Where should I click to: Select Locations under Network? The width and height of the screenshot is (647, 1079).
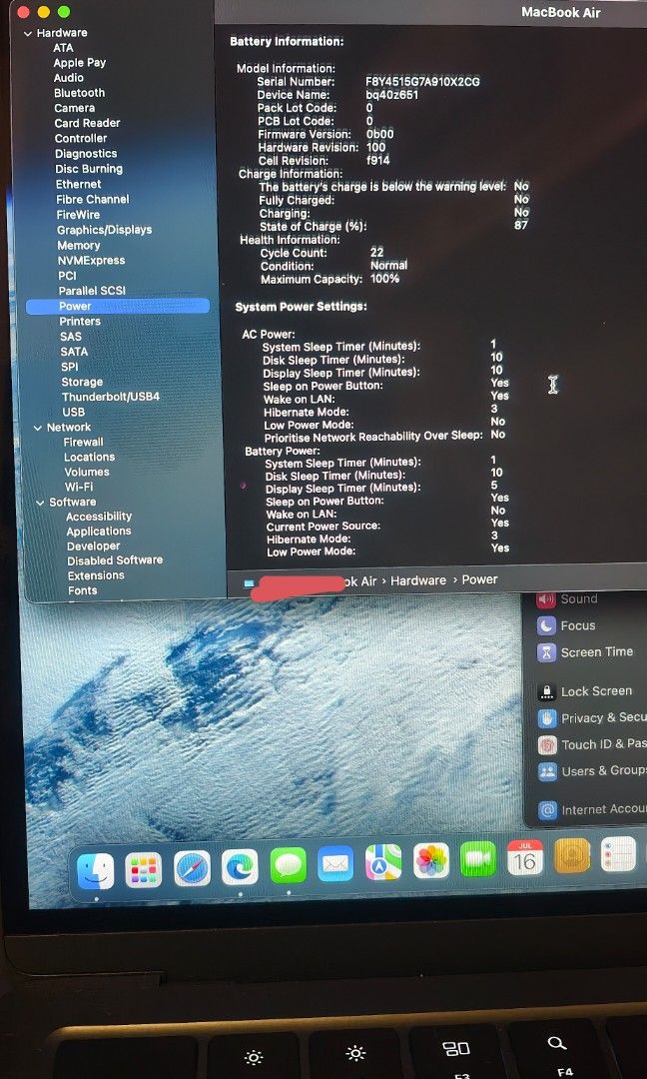(90, 457)
